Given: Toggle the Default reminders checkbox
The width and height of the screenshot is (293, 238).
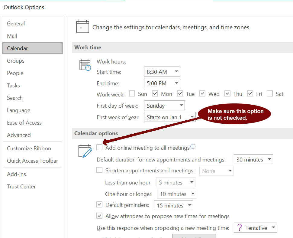Looking at the screenshot, I should (99, 204).
